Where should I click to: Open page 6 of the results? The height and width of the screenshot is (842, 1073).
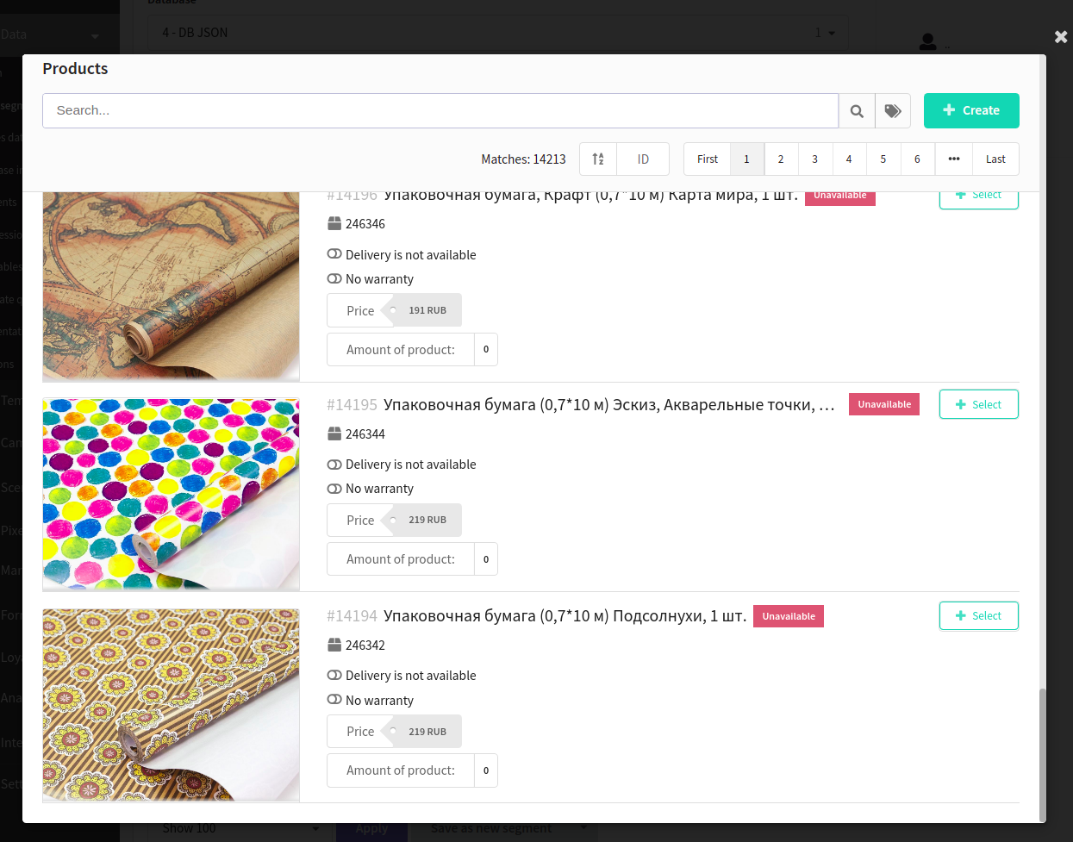[x=917, y=159]
